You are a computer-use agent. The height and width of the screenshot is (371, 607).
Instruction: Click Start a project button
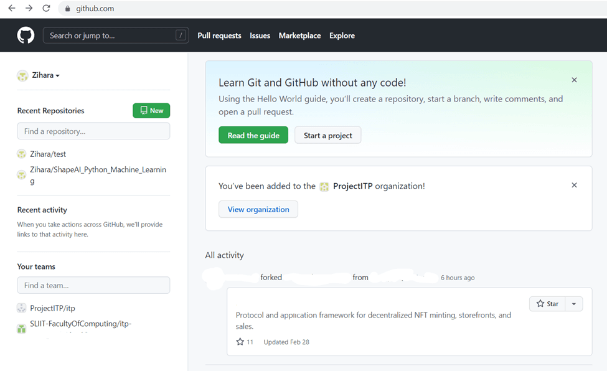pos(327,135)
